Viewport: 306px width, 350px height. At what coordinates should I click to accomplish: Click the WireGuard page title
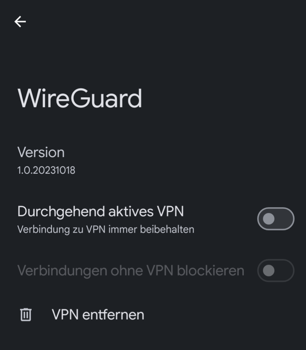point(80,98)
